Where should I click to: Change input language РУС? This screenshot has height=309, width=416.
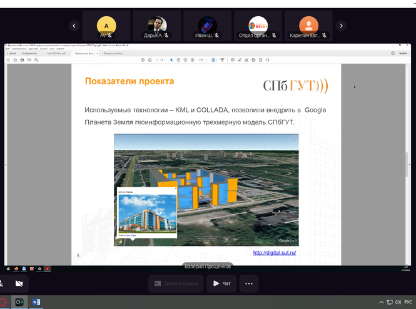point(408,302)
